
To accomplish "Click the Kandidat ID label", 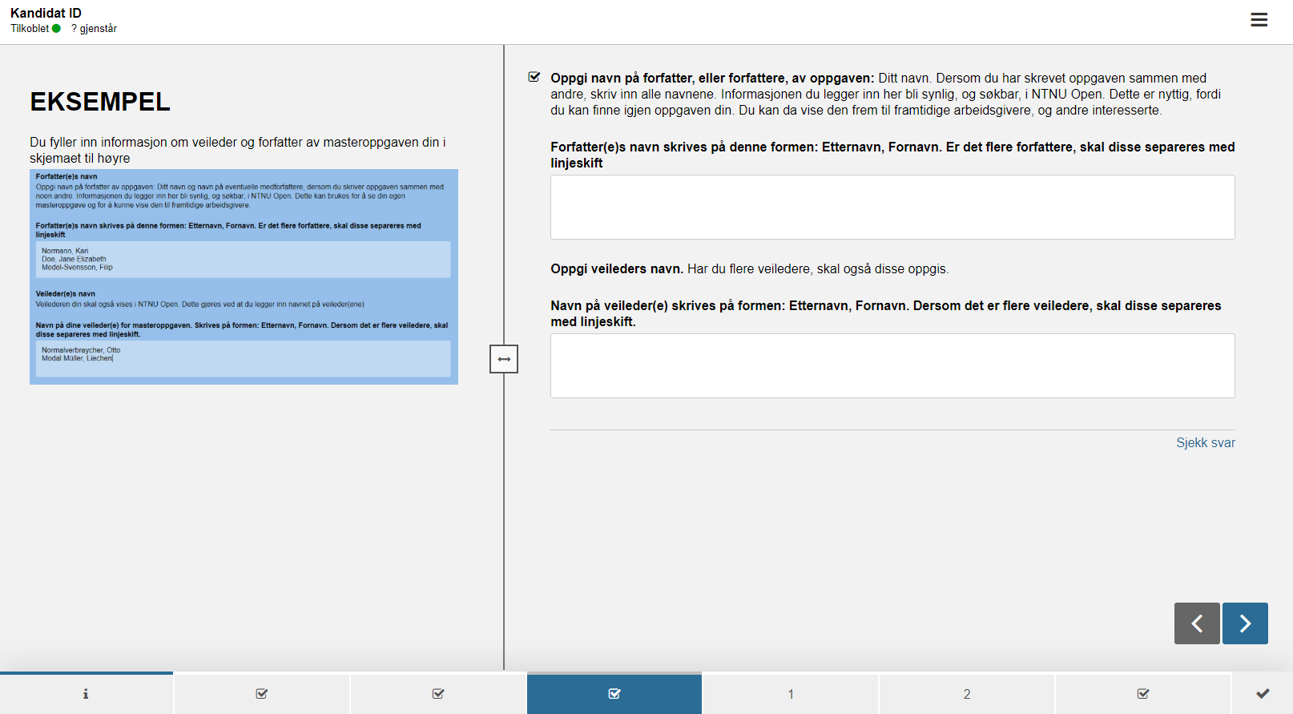I will coord(46,13).
